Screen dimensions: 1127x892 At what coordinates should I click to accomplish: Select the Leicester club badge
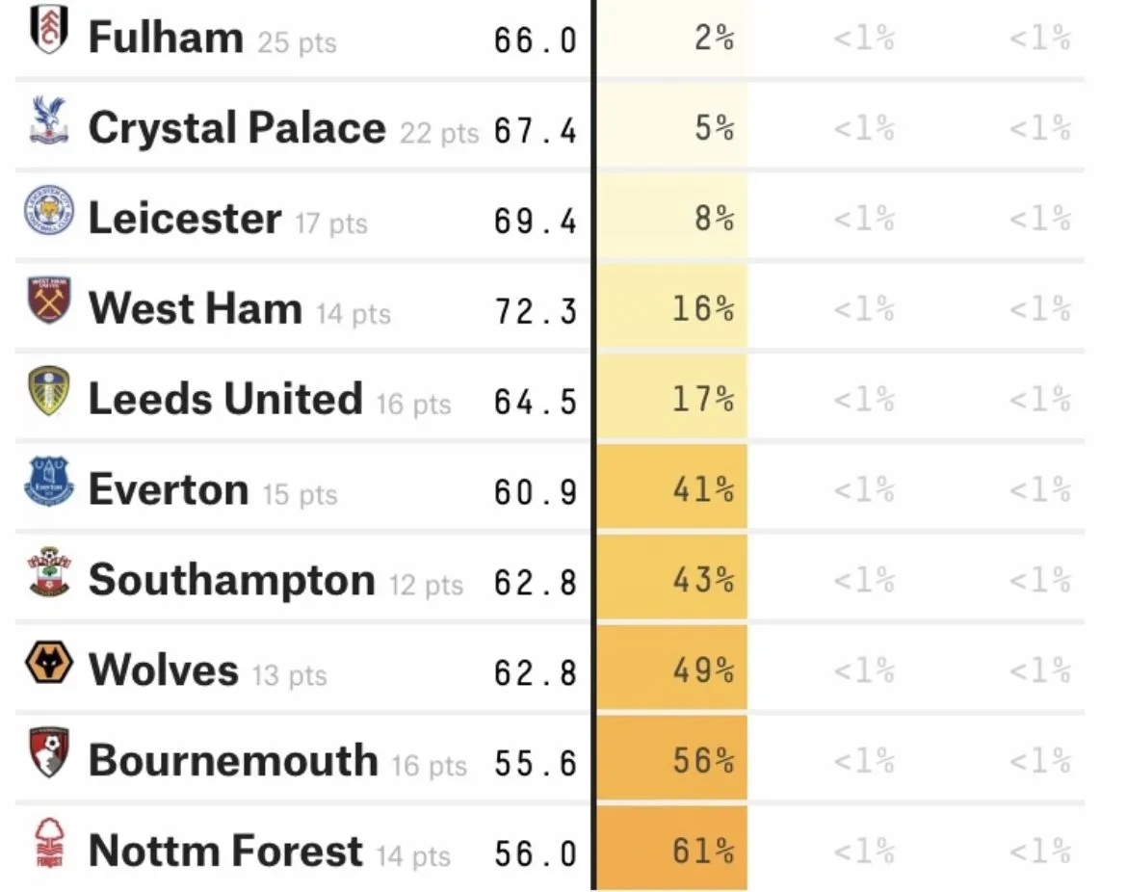coord(48,213)
